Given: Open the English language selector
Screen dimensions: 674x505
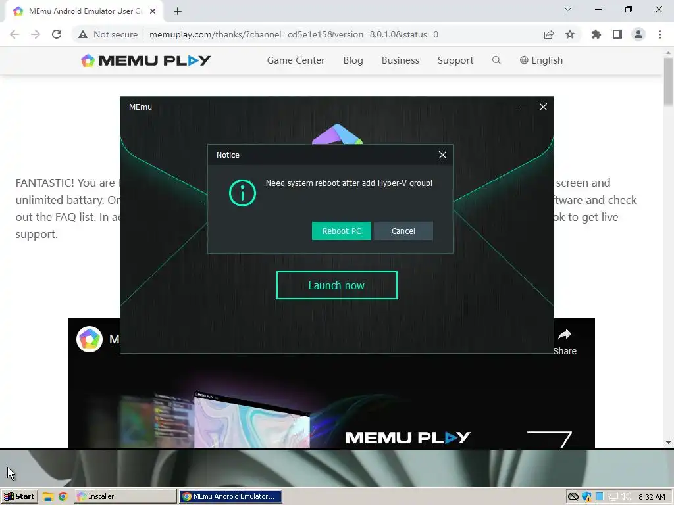Looking at the screenshot, I should pyautogui.click(x=541, y=60).
